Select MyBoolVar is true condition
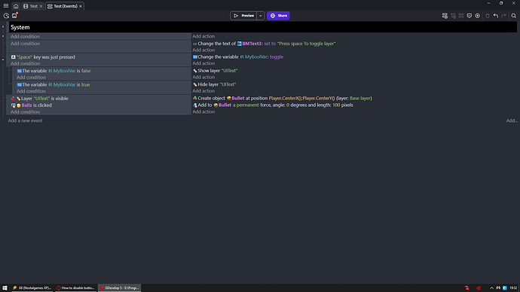The height and width of the screenshot is (292, 520). coord(54,84)
